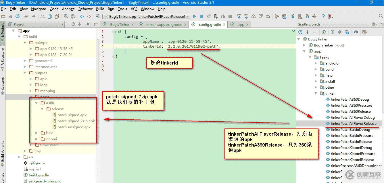Expand BuglyTinker (root) in Gradle panel
384x183 pixels.
pyautogui.click(x=304, y=45)
